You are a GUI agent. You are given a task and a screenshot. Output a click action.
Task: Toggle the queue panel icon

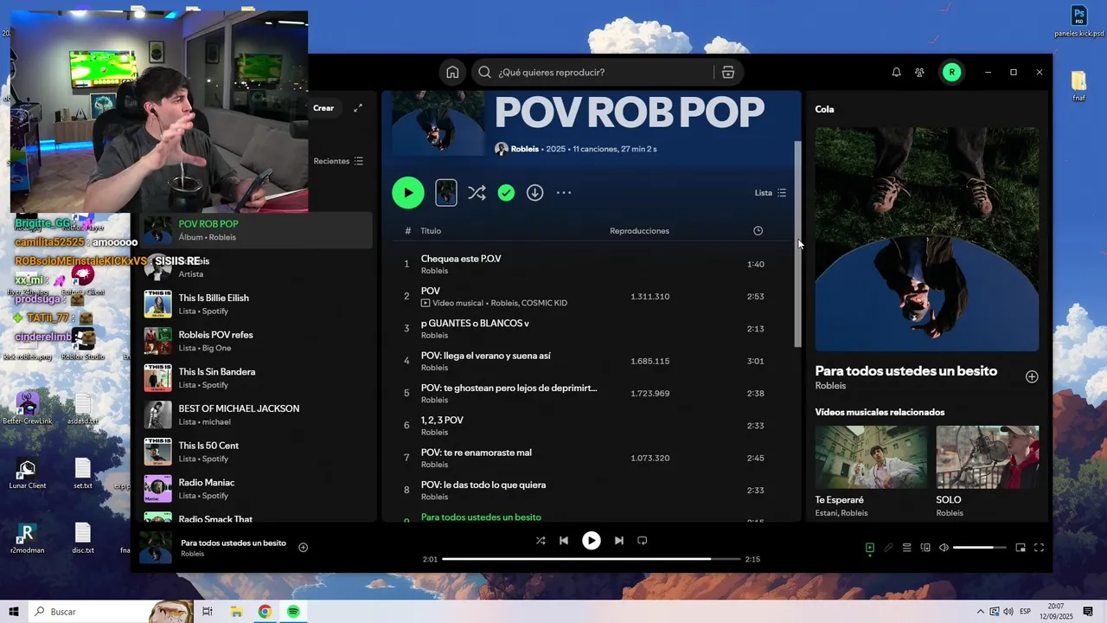[x=907, y=548]
